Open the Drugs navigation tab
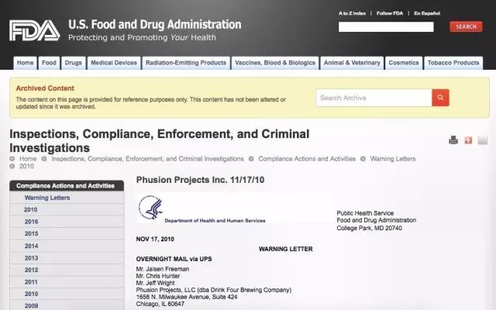The image size is (496, 310). click(74, 63)
